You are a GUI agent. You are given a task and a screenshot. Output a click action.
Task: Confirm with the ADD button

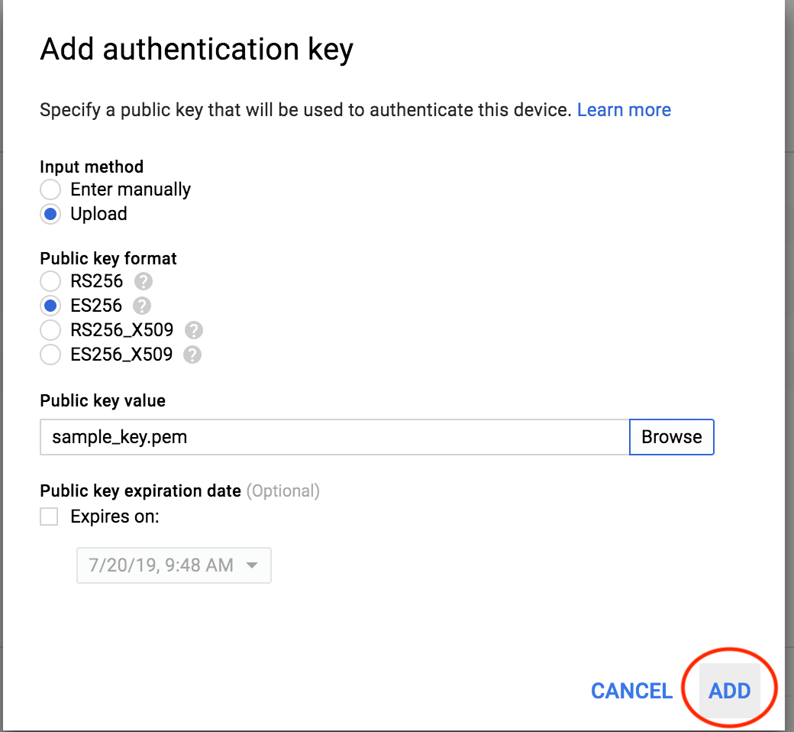pos(729,691)
